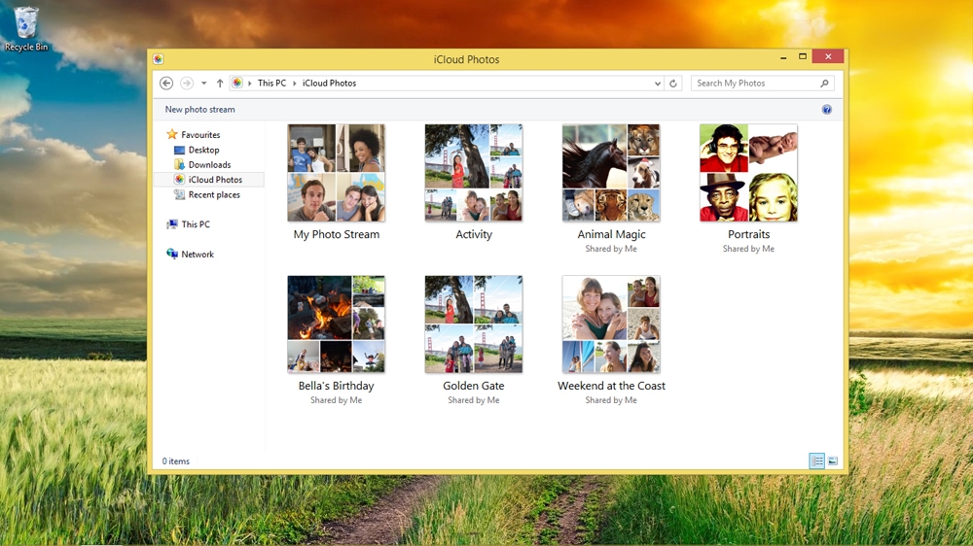Click the Animal Magic label
This screenshot has height=546, width=973.
click(611, 234)
